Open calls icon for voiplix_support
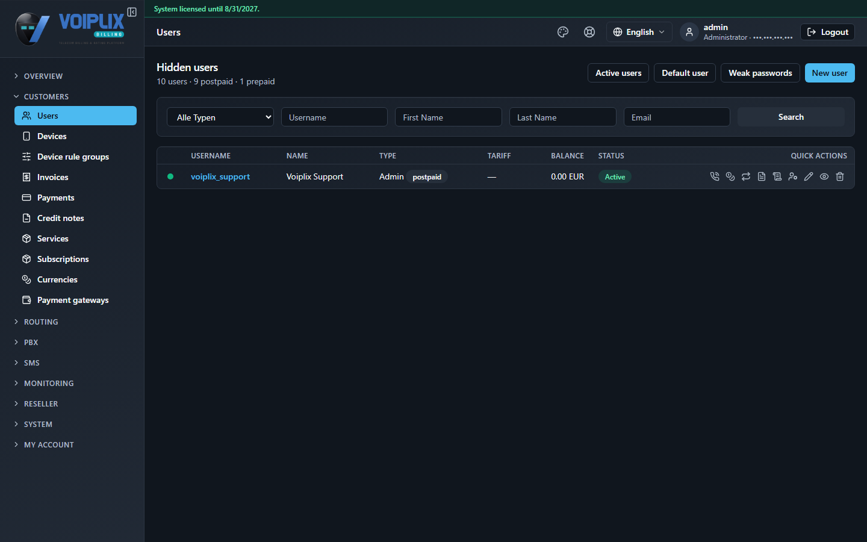This screenshot has width=867, height=542. (715, 176)
